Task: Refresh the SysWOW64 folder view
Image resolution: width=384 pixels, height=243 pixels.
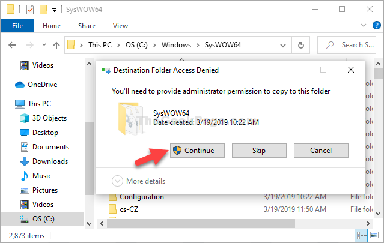Action: (x=300, y=45)
